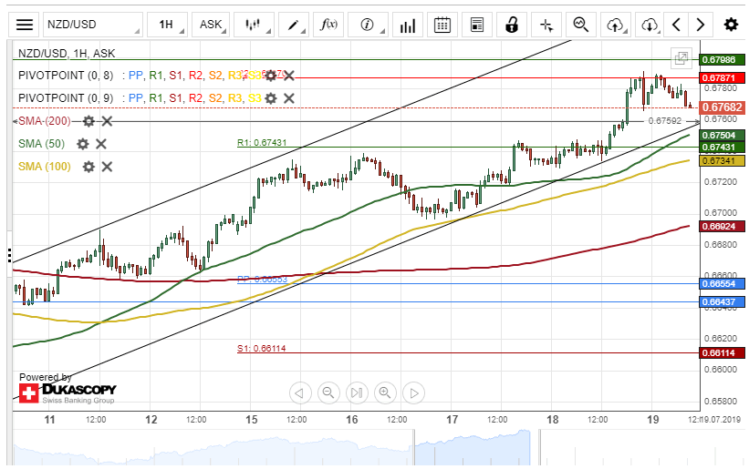749x469 pixels.
Task: Click the R1: 0.67431 line label
Action: click(x=262, y=142)
